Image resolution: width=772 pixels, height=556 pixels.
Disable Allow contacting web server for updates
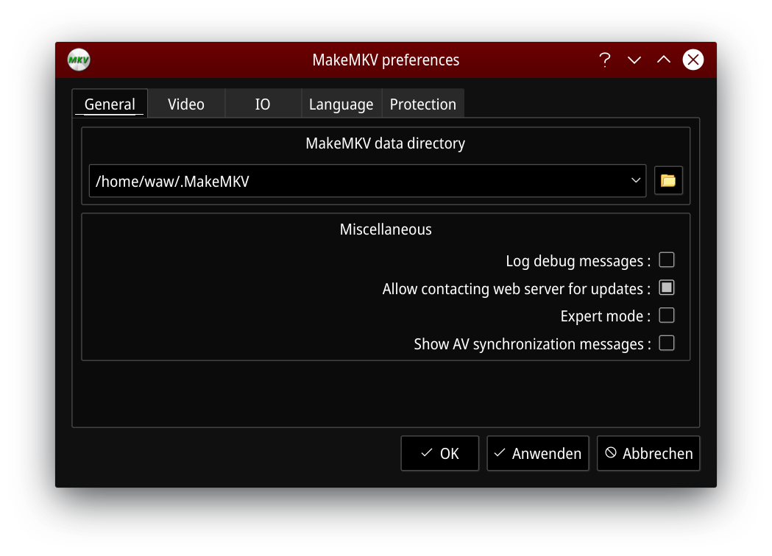click(x=667, y=288)
